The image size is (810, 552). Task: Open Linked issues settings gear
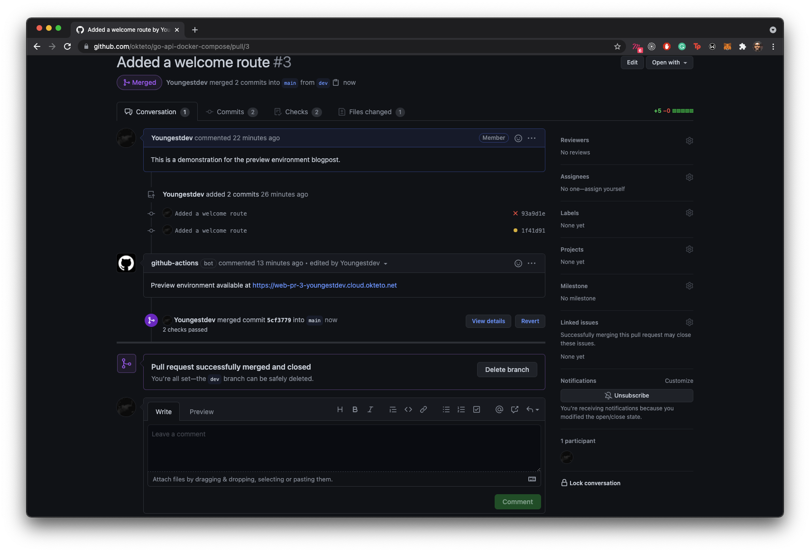690,322
